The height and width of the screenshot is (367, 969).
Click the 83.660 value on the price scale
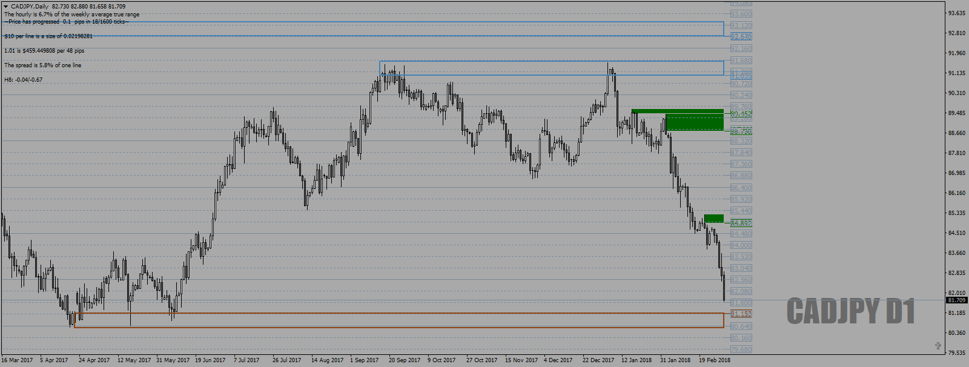[957, 253]
